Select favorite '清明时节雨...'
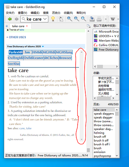 [106, 90]
